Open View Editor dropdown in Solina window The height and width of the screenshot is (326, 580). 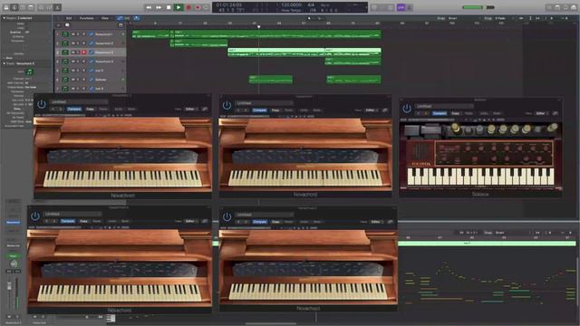541,113
